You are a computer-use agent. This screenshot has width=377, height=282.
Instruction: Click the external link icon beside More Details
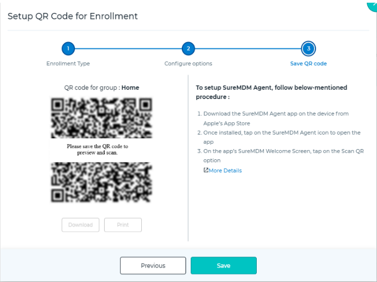click(x=205, y=170)
